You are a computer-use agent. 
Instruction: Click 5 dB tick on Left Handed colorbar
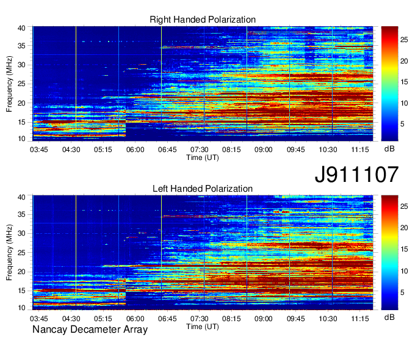coord(402,292)
